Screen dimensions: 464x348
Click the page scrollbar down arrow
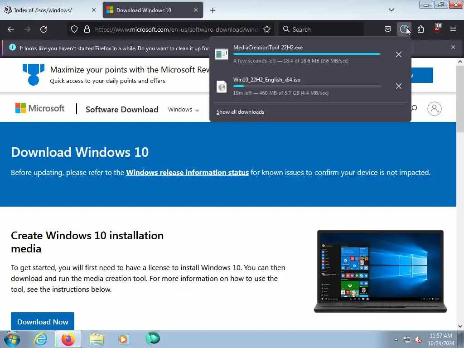tap(460, 326)
